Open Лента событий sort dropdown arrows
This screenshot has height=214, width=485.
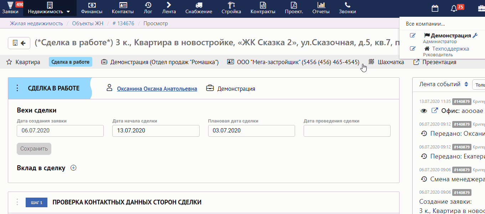tap(466, 84)
